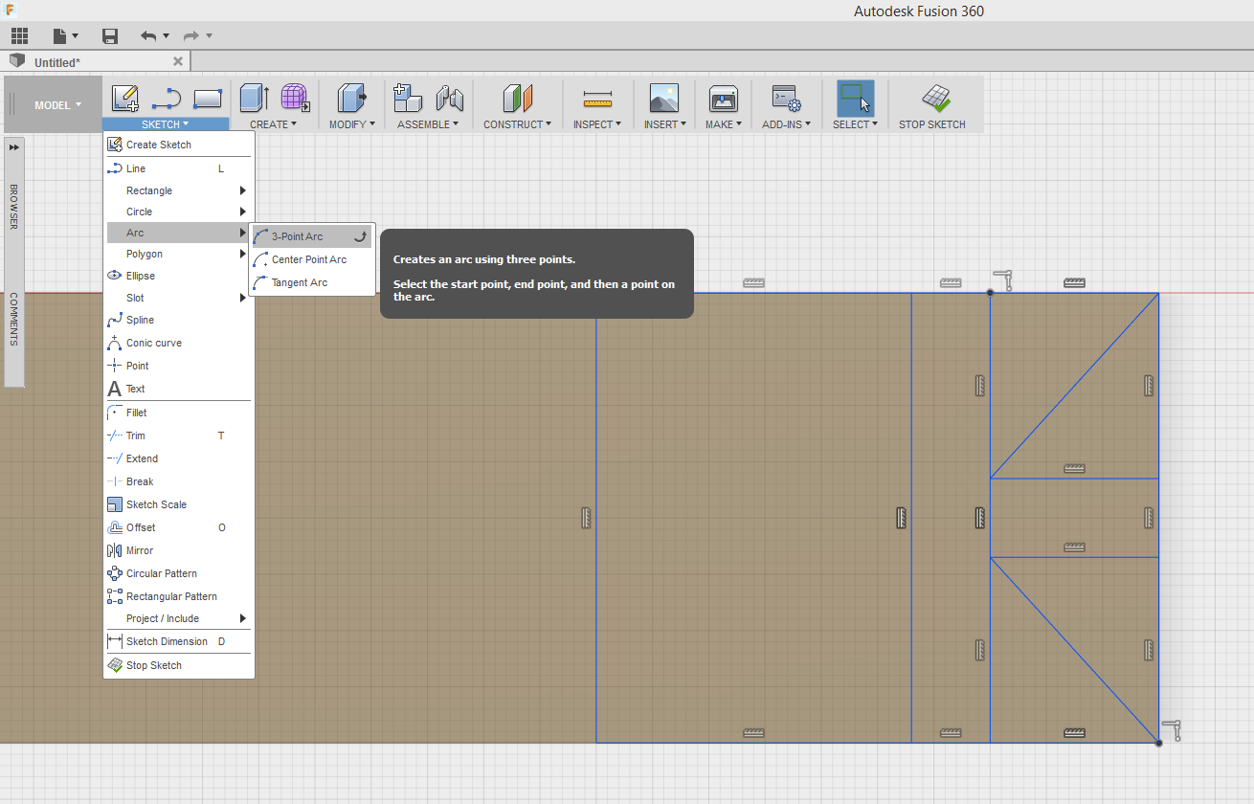Image resolution: width=1254 pixels, height=804 pixels.
Task: Click the Scripts icon in ADD-INS
Action: [786, 98]
